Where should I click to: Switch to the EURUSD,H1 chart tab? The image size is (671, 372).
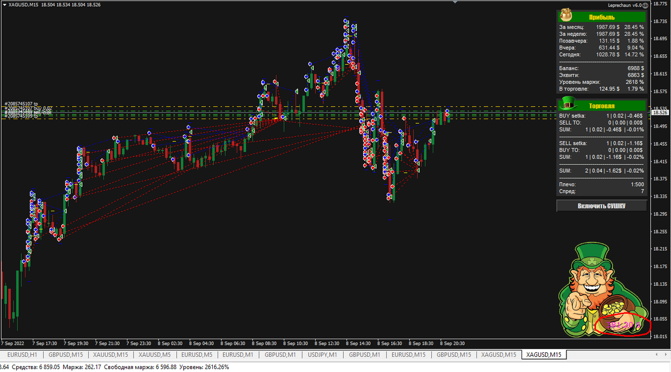(22, 355)
